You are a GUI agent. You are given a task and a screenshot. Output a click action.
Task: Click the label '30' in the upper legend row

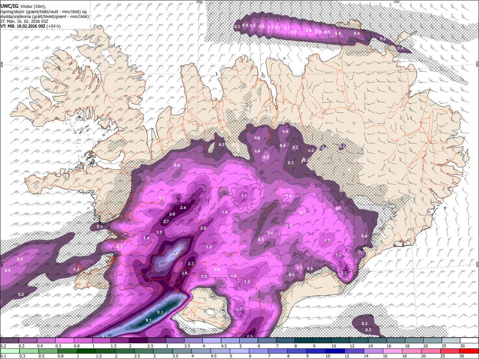(x=463, y=346)
